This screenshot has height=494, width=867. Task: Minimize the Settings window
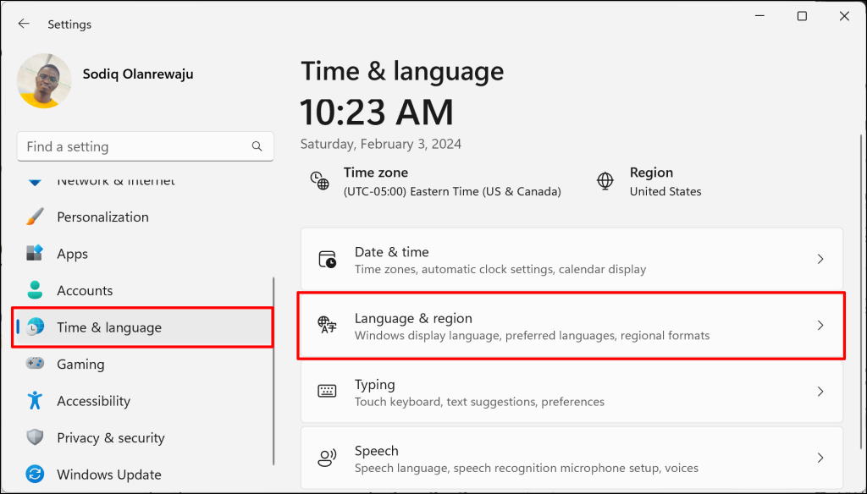(759, 16)
